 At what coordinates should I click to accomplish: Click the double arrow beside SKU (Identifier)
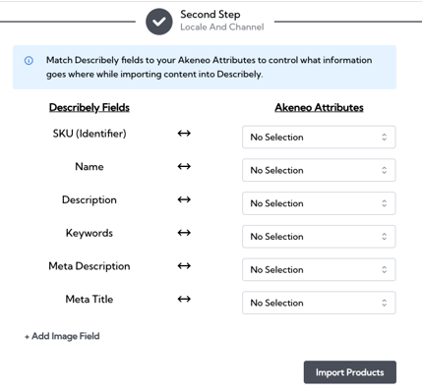[184, 134]
